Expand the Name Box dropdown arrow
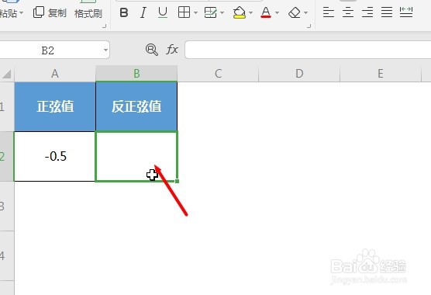The height and width of the screenshot is (295, 431). point(105,50)
